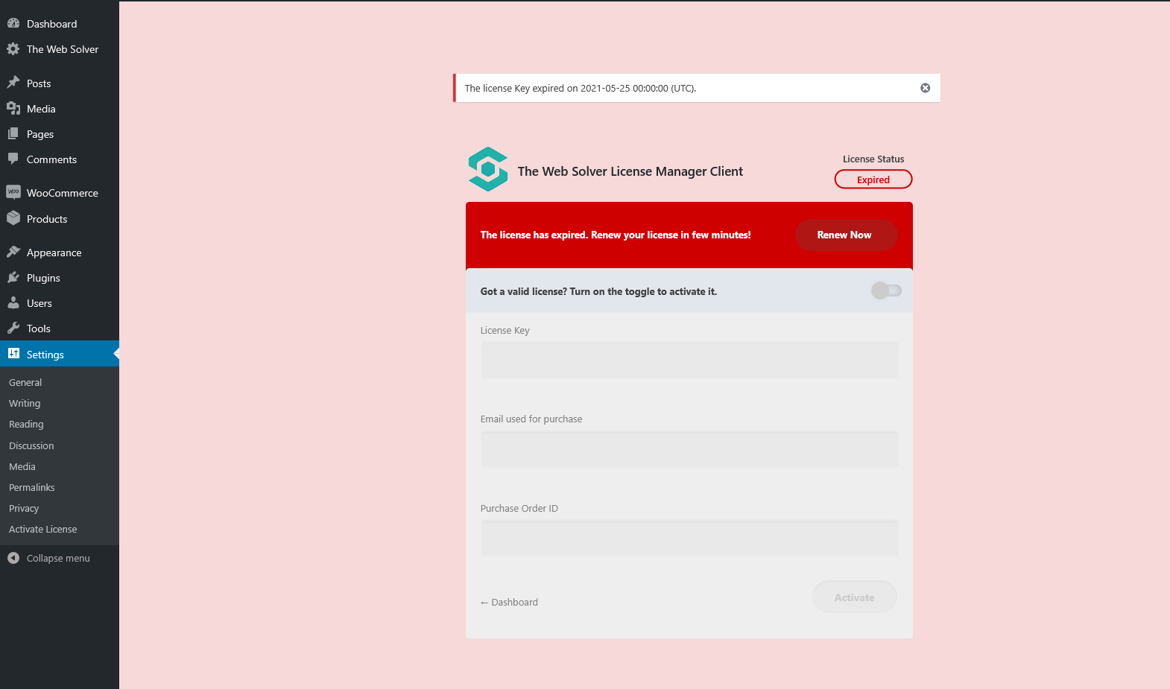Viewport: 1170px width, 689px height.
Task: Open Pages menu item
Action: 60,134
